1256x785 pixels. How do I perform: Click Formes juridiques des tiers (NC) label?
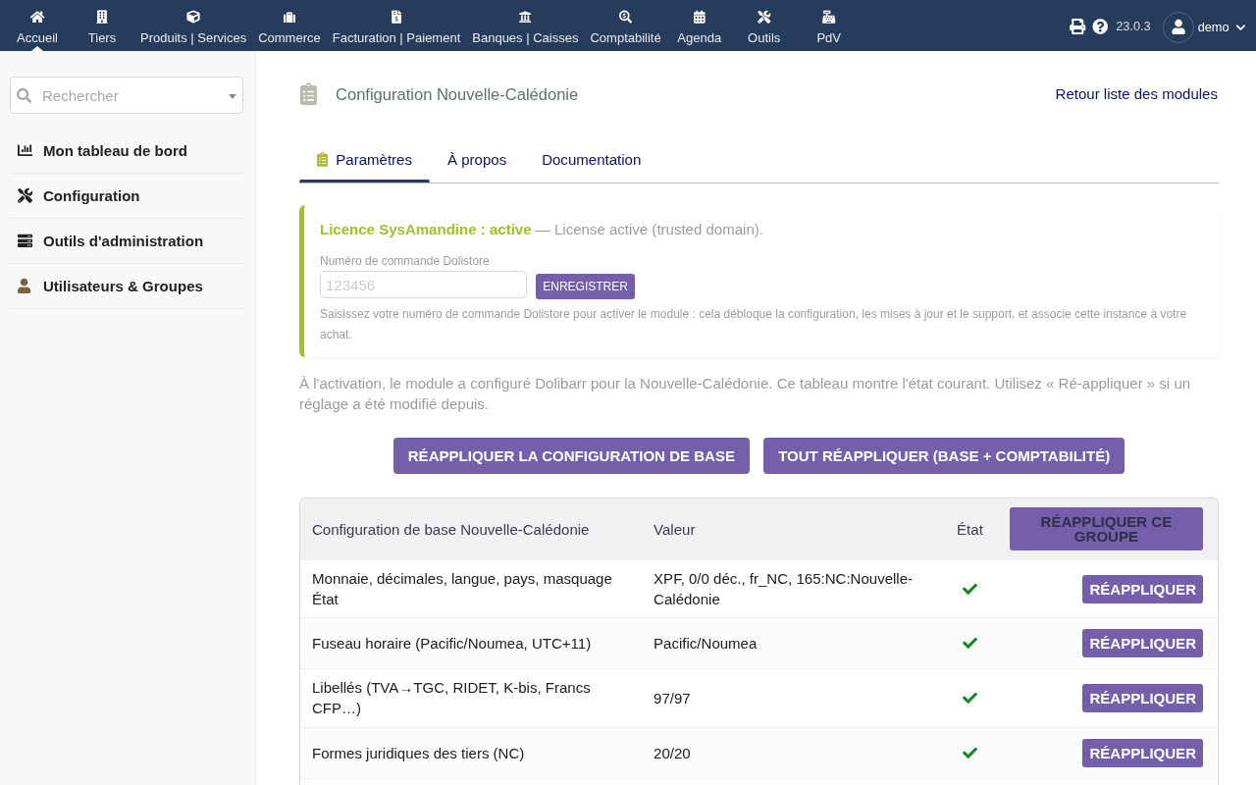(x=418, y=754)
